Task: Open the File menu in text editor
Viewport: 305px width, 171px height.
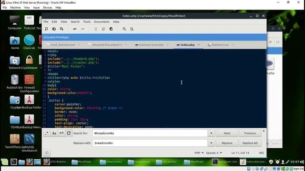Action: [x=46, y=21]
